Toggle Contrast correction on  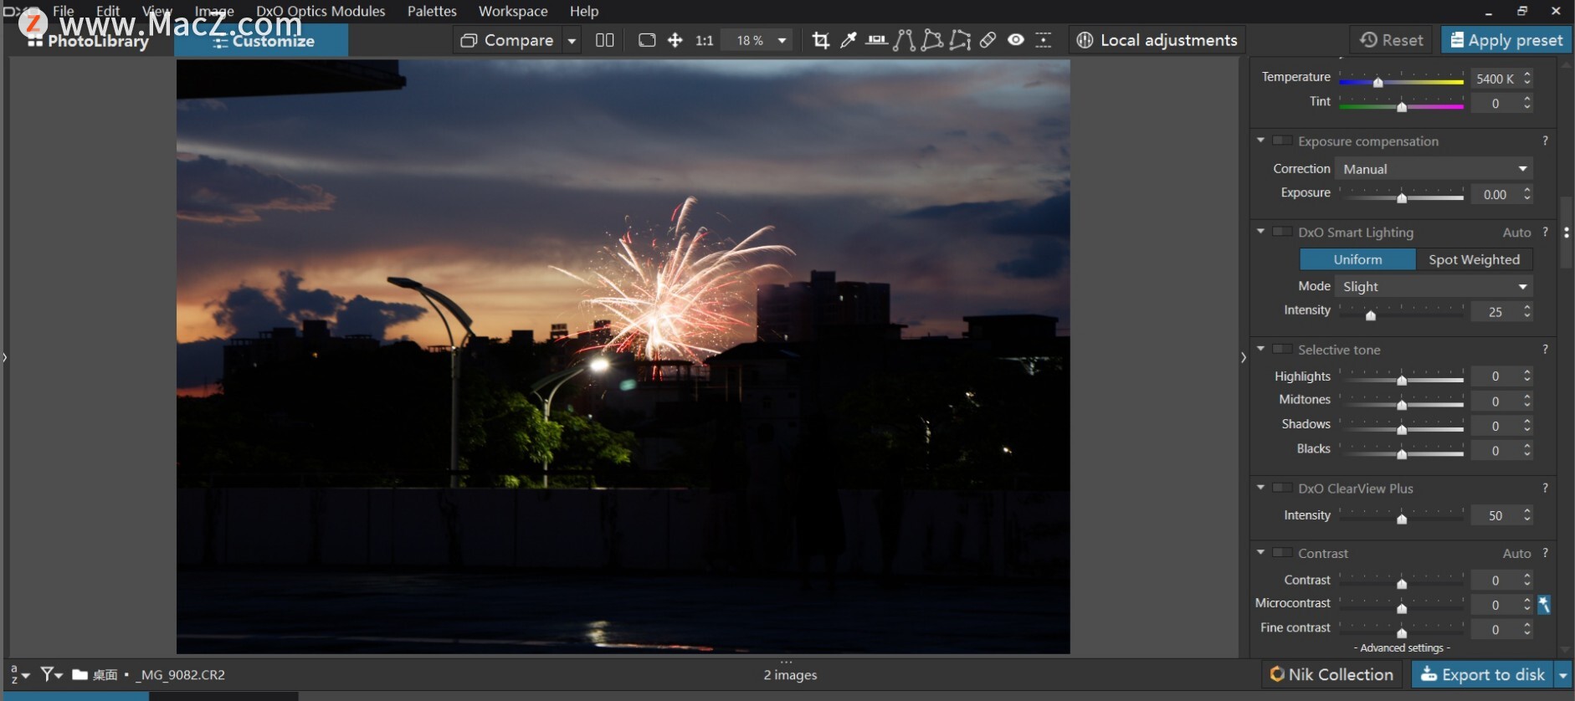point(1282,553)
